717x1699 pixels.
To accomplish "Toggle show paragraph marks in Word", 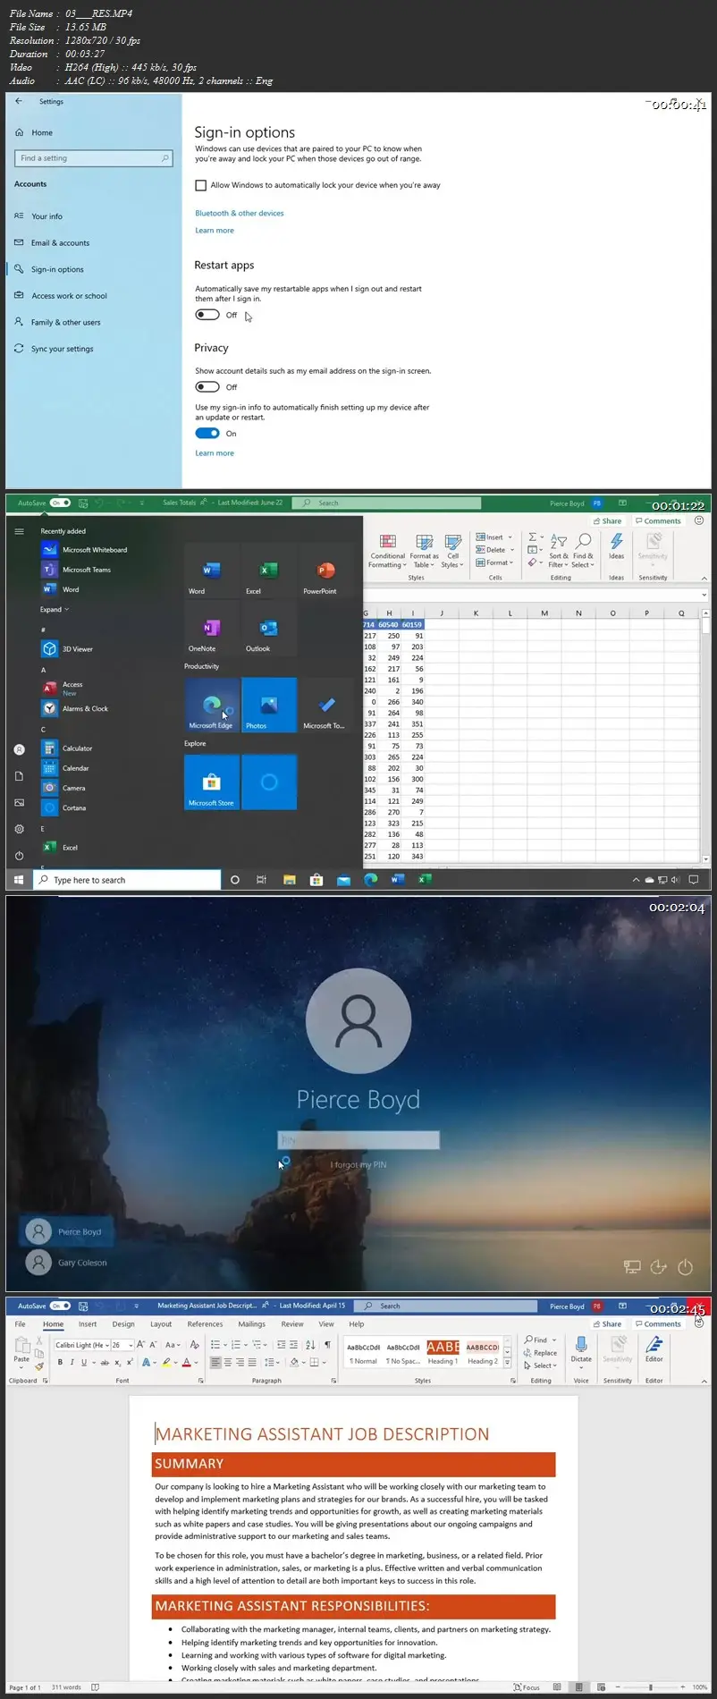I will click(x=327, y=1344).
